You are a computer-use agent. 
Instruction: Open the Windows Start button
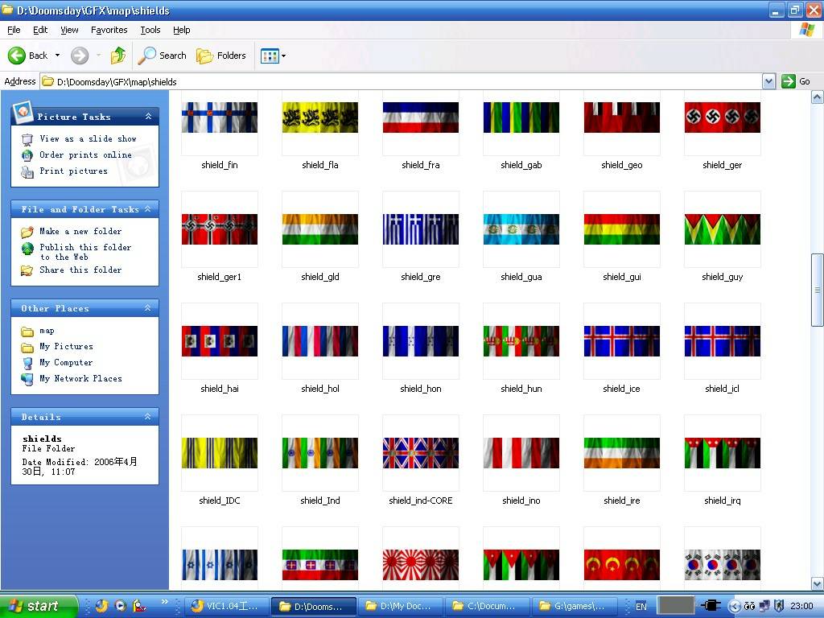(x=39, y=606)
